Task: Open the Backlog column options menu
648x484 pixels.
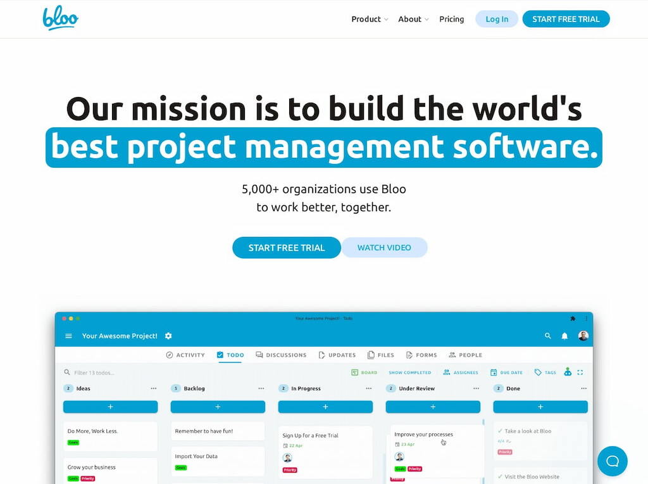Action: point(261,388)
